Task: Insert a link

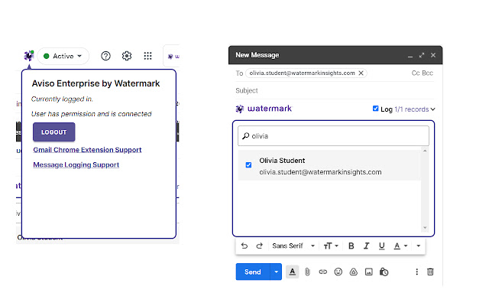Action: (x=322, y=272)
